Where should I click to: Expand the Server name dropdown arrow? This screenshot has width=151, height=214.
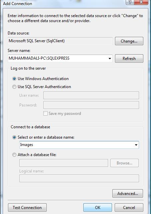[x=110, y=59]
